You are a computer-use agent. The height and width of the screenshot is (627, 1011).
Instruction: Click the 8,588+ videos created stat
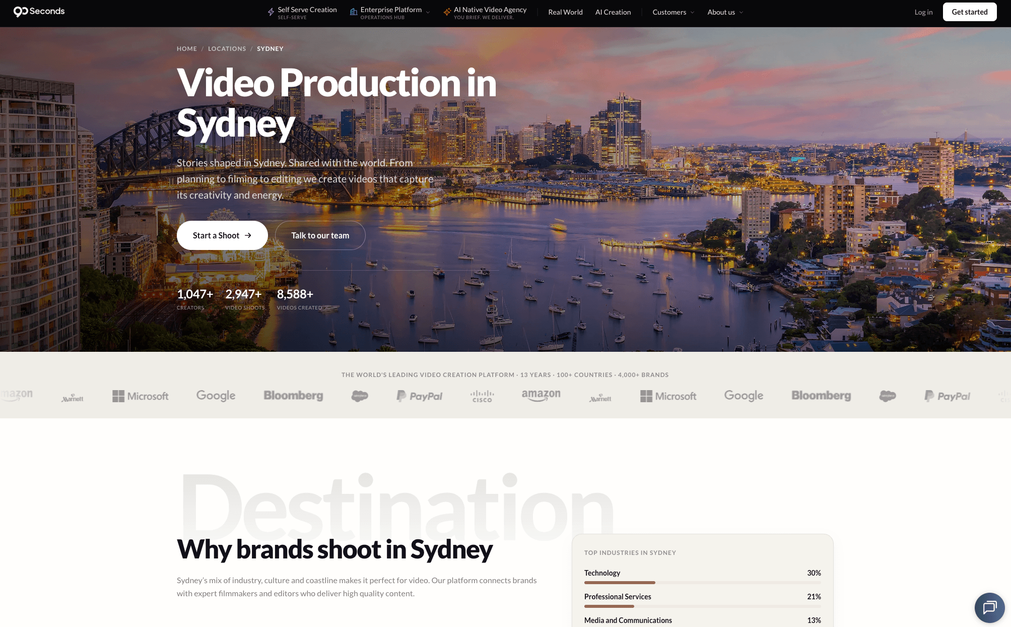click(x=299, y=299)
